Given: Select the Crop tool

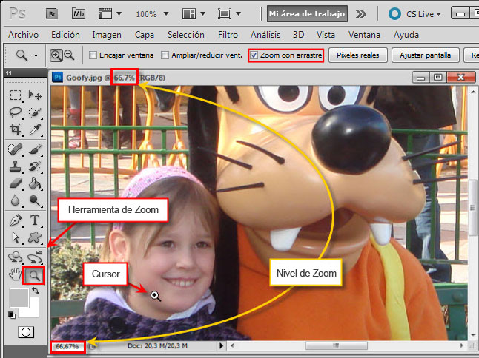Looking at the screenshot, I should [16, 129].
